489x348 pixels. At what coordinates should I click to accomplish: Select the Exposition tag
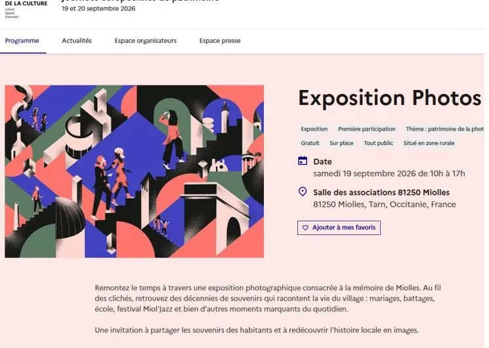(314, 129)
